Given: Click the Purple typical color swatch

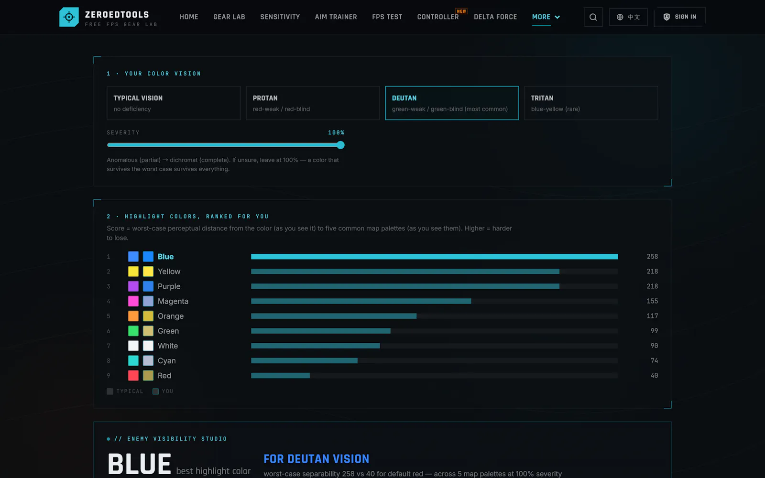Looking at the screenshot, I should [x=133, y=286].
